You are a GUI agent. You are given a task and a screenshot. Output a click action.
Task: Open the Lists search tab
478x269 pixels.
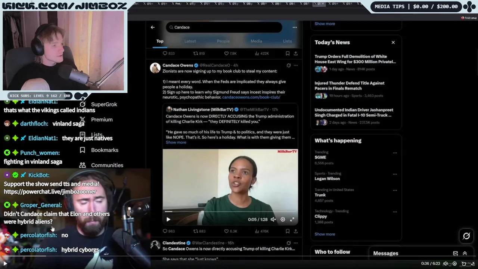coord(287,41)
